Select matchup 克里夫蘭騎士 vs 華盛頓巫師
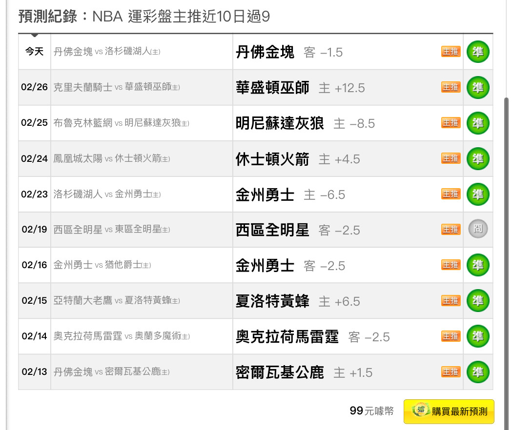The image size is (513, 430). (117, 87)
